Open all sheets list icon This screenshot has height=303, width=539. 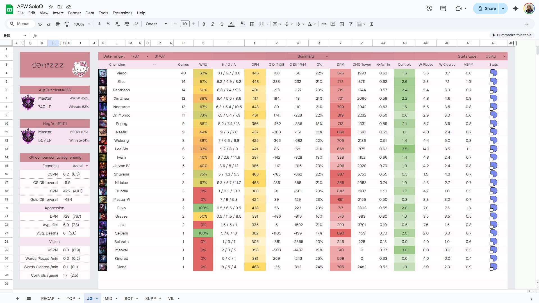[x=29, y=299]
